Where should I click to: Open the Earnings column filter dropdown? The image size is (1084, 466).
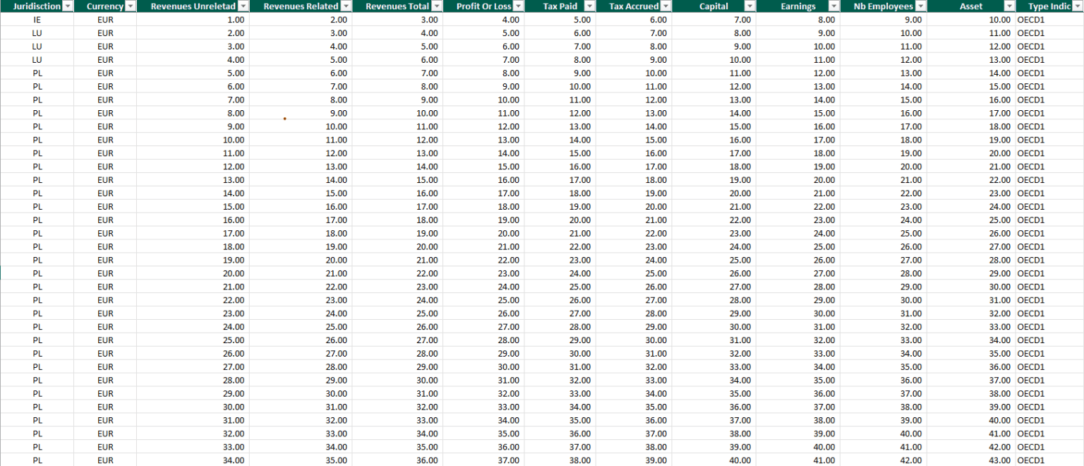pyautogui.click(x=833, y=6)
